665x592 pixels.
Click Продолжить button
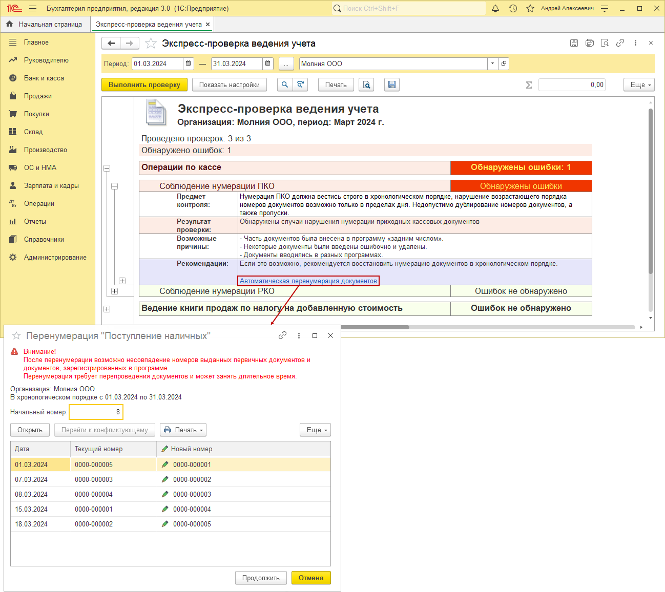coord(261,578)
